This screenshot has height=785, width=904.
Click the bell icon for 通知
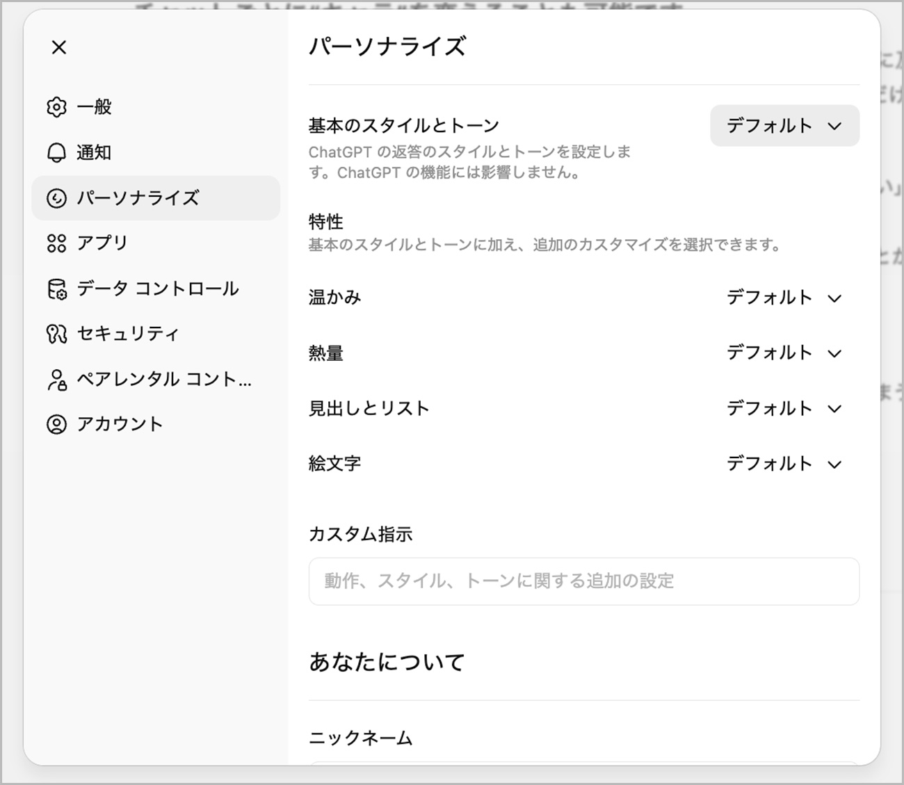coord(56,152)
